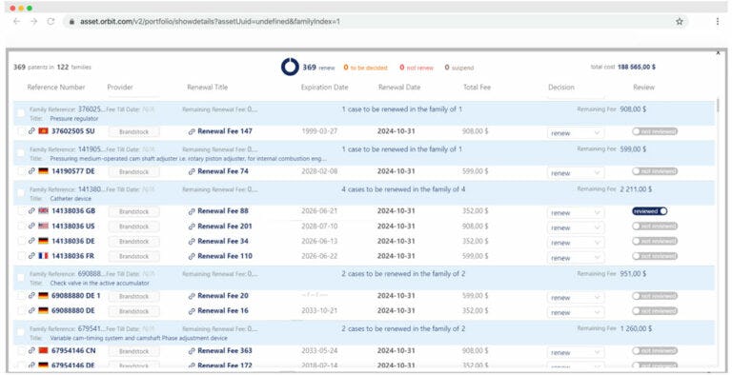Check the Catheter device family checkbox

pyautogui.click(x=21, y=193)
